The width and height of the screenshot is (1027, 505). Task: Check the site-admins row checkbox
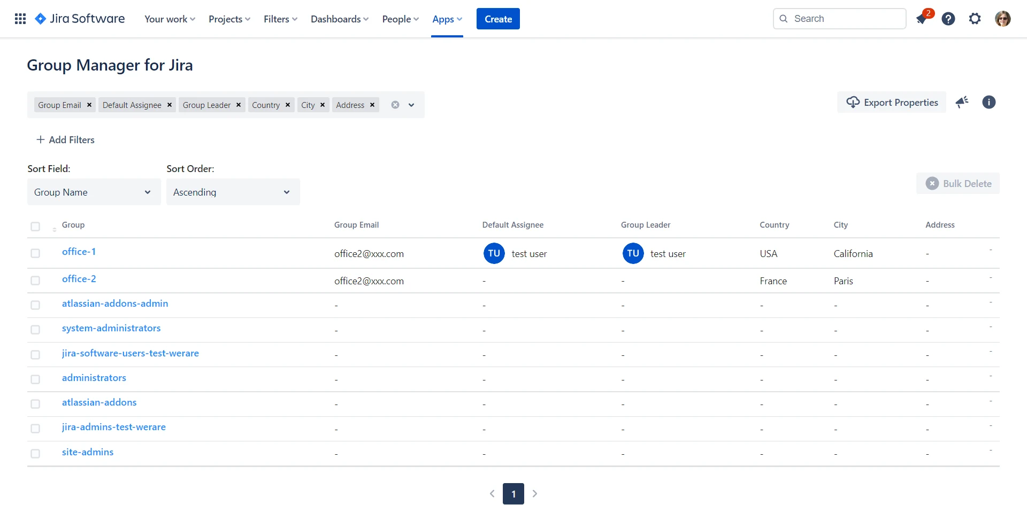pos(35,454)
